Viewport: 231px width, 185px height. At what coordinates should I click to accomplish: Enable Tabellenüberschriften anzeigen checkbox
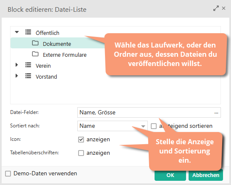pos(81,153)
